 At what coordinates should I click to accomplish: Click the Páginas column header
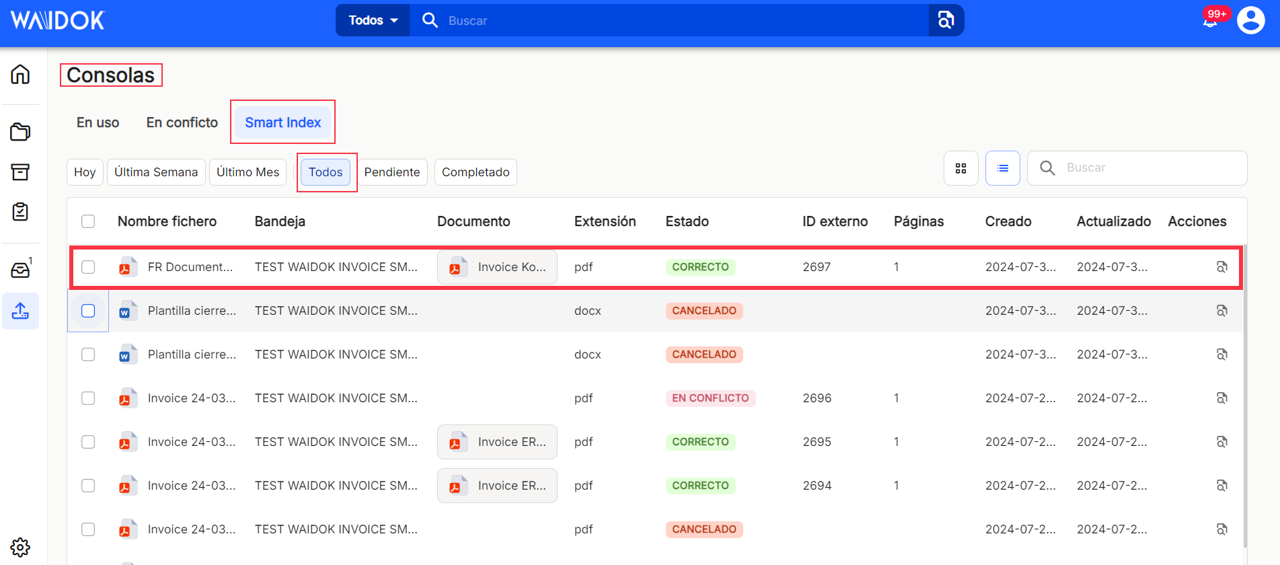pyautogui.click(x=918, y=221)
